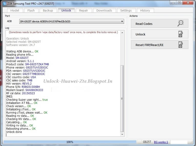The height and width of the screenshot is (146, 196).
Task: Click the BG works: 1 link
Action: (x=161, y=142)
